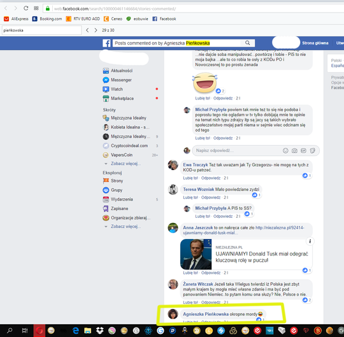Screen dimensions: 344x337
Task: Open the first Michał Przybyła commenter name
Action: tap(211, 110)
